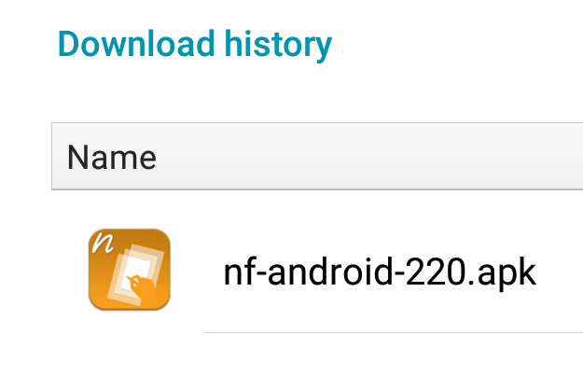Click the white space below the download row
Image resolution: width=583 pixels, height=376 pixels.
[x=317, y=355]
